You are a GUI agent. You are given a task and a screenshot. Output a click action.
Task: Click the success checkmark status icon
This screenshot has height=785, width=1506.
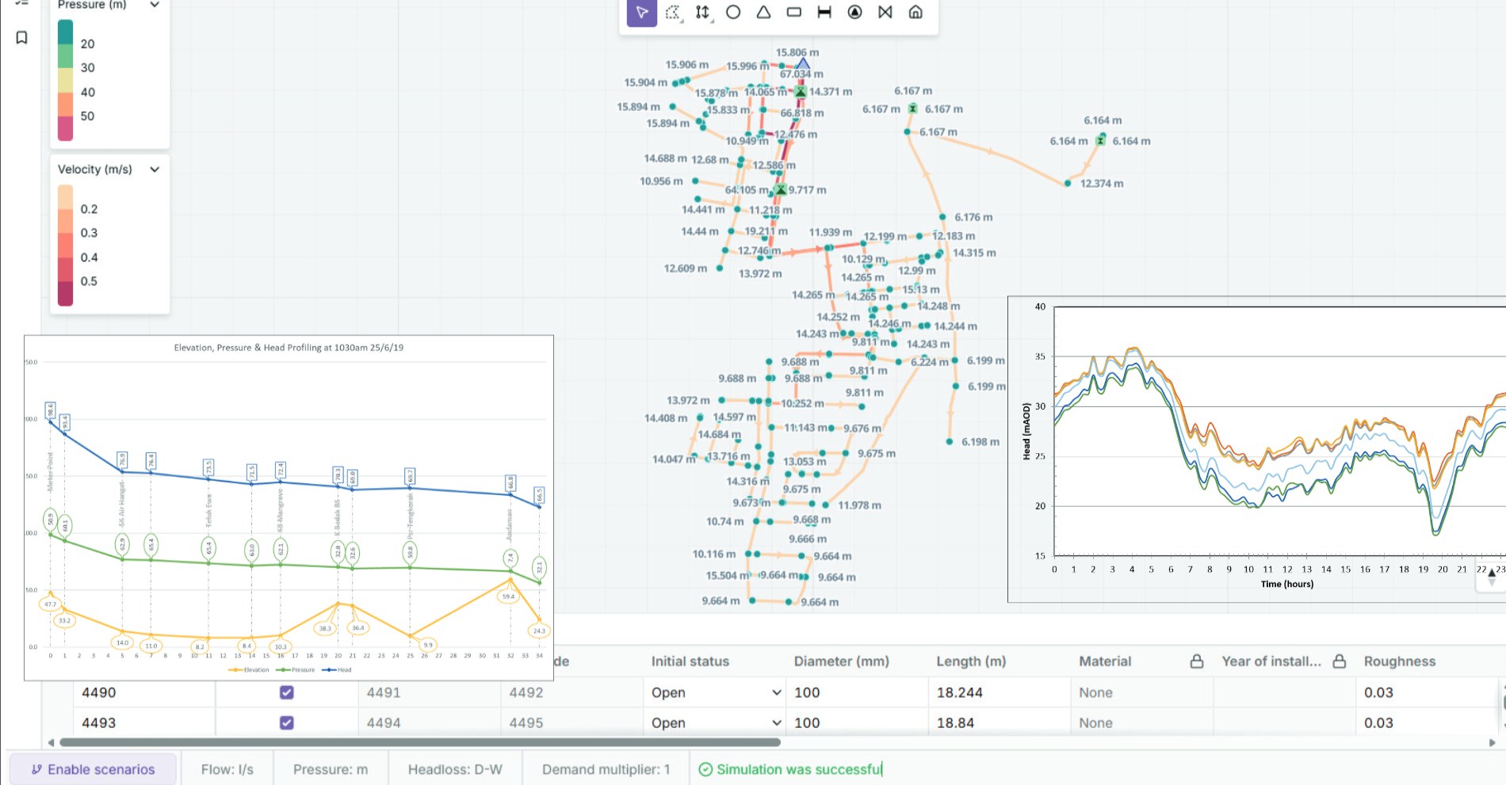pyautogui.click(x=705, y=769)
